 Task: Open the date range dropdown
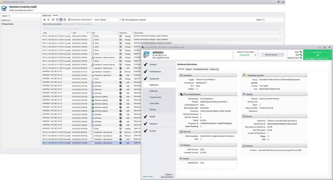click(x=81, y=20)
